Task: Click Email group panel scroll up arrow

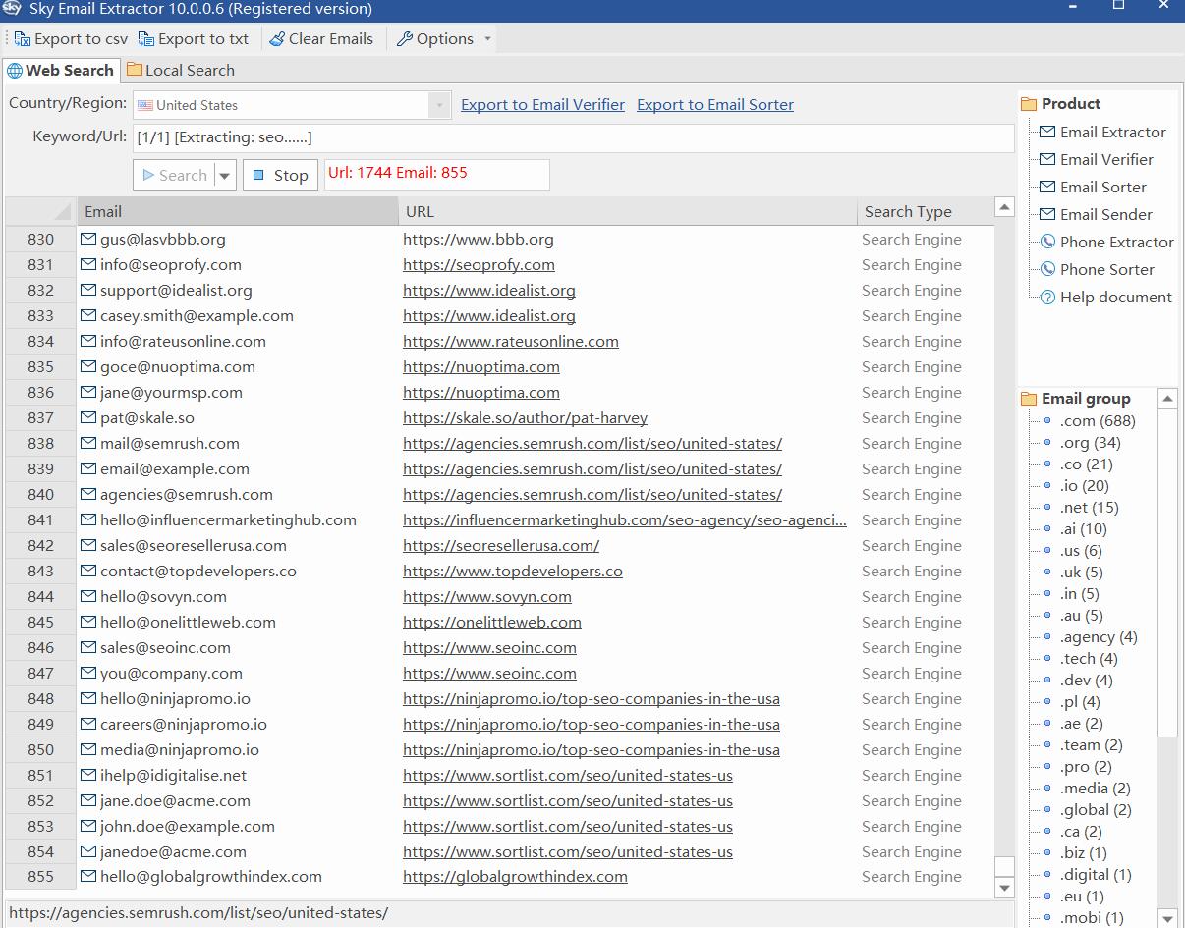Action: point(1167,399)
